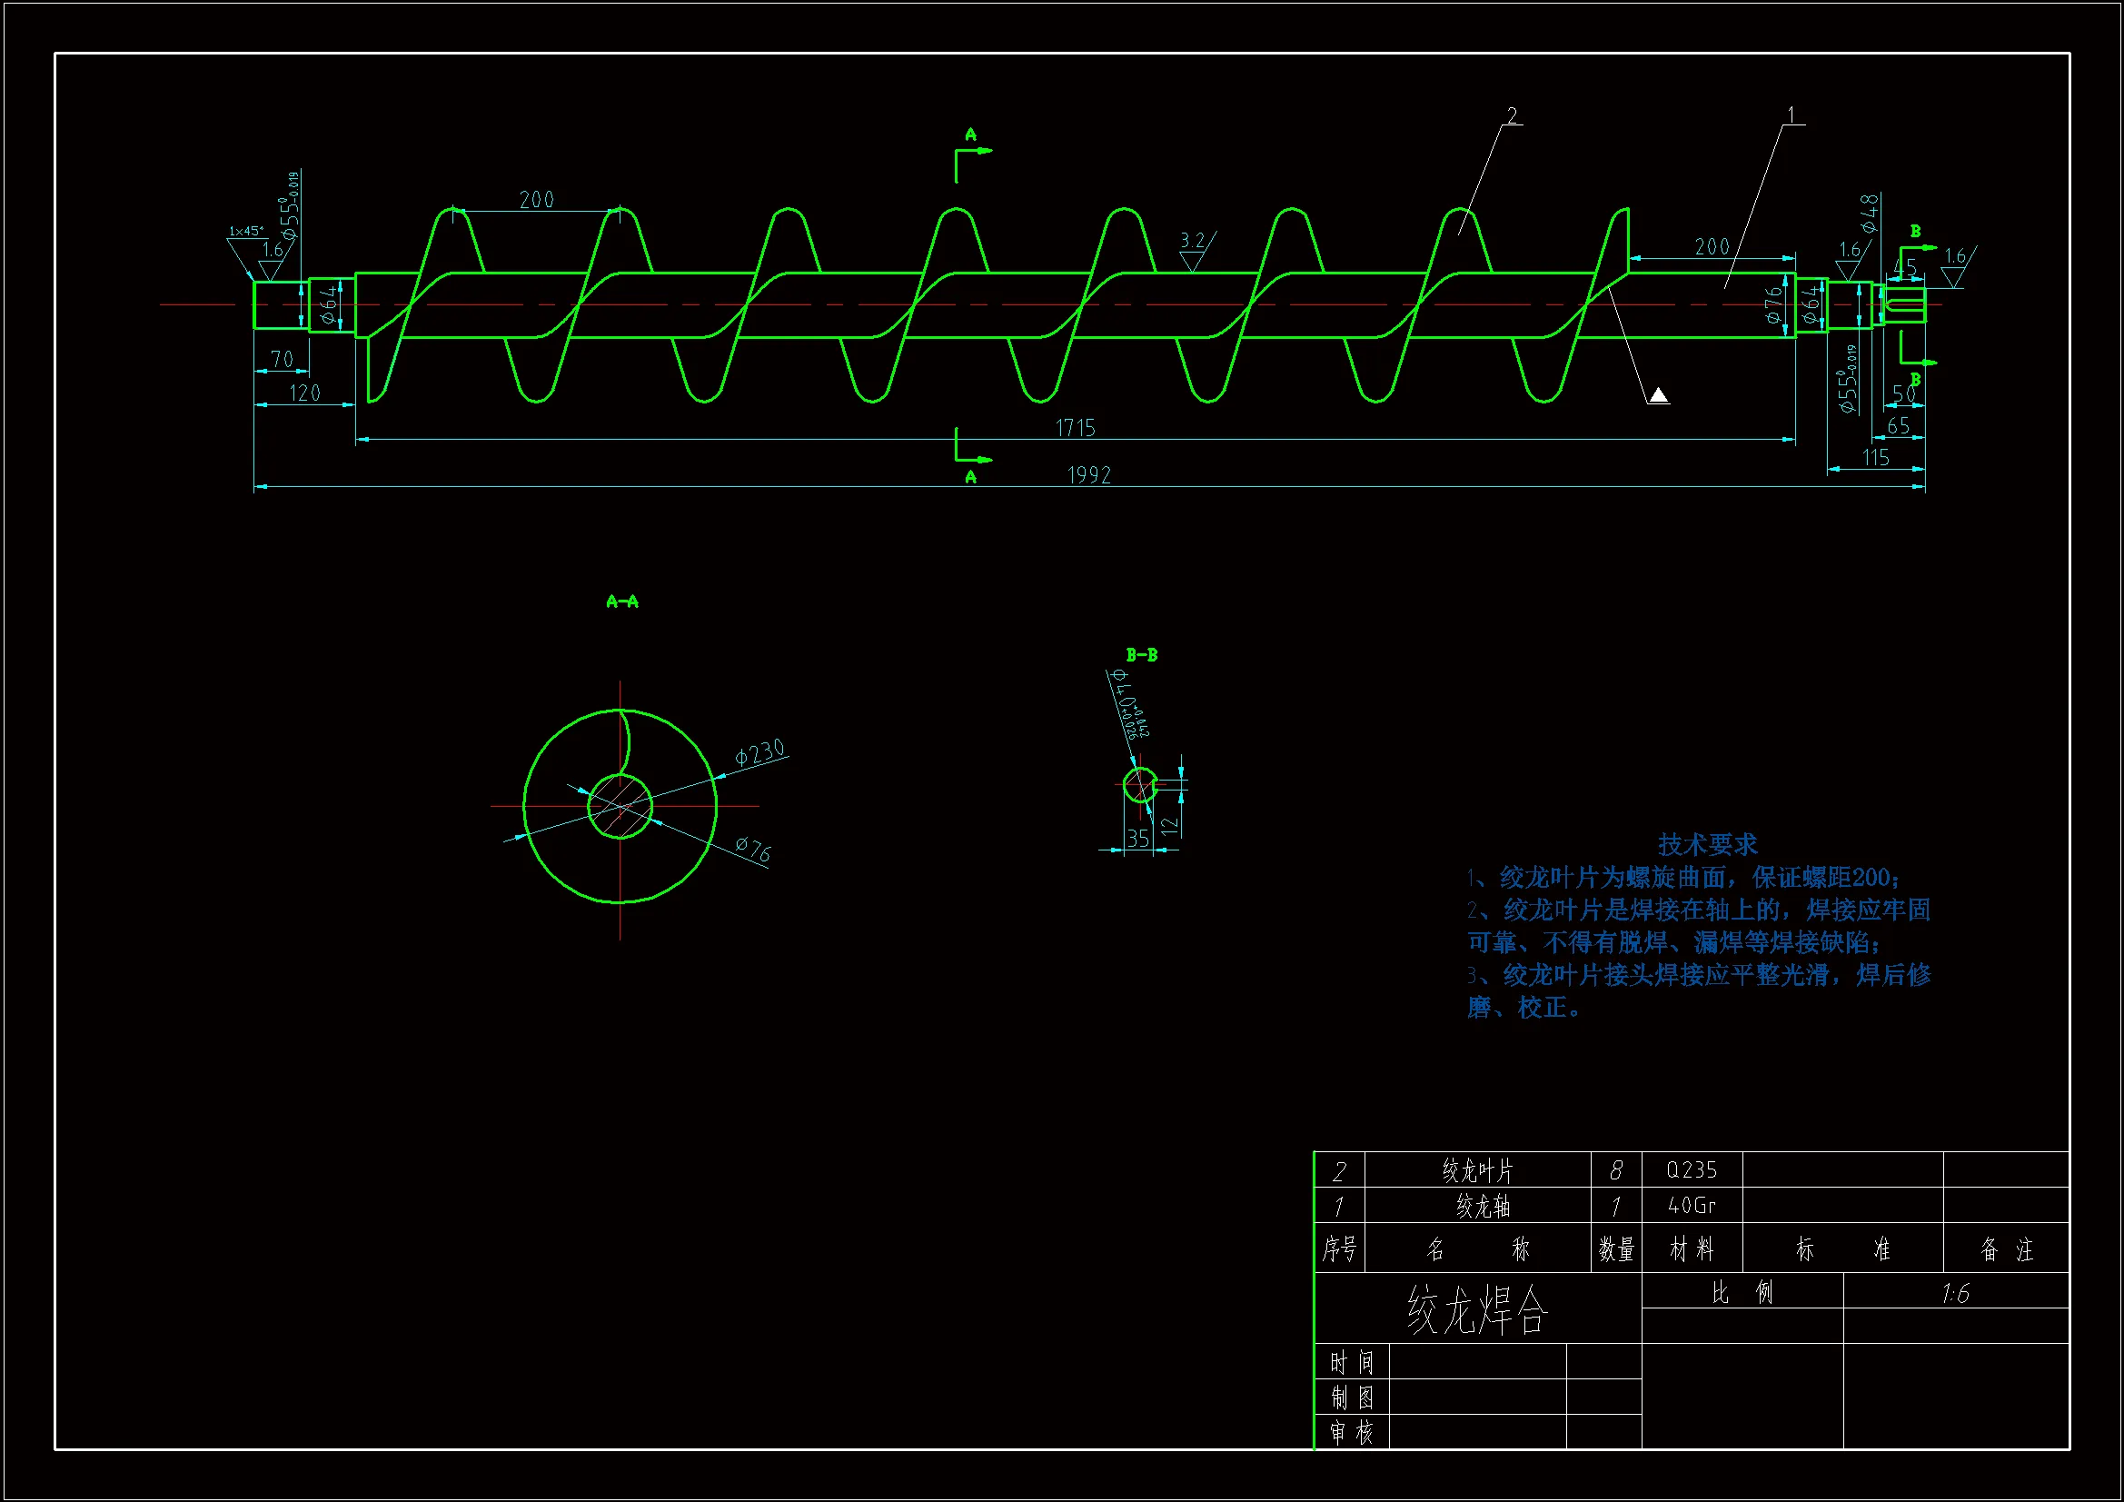Viewport: 2124px width, 1502px height.
Task: Click the φ230 diameter dimension
Action: [x=759, y=752]
